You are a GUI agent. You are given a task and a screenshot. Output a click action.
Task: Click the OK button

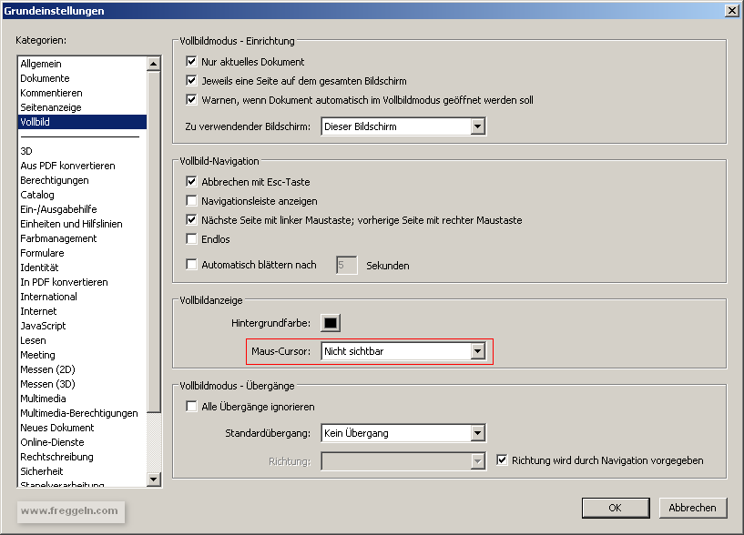coord(615,508)
